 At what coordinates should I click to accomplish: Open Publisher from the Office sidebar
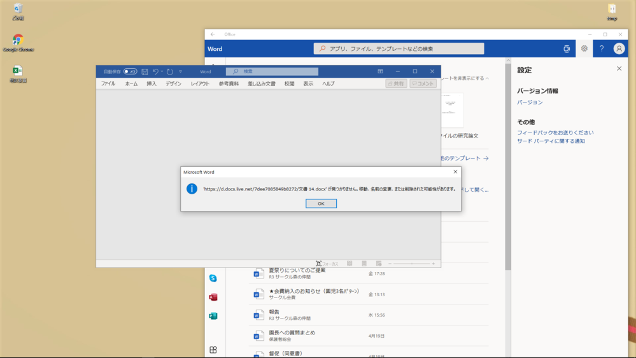[x=213, y=316]
